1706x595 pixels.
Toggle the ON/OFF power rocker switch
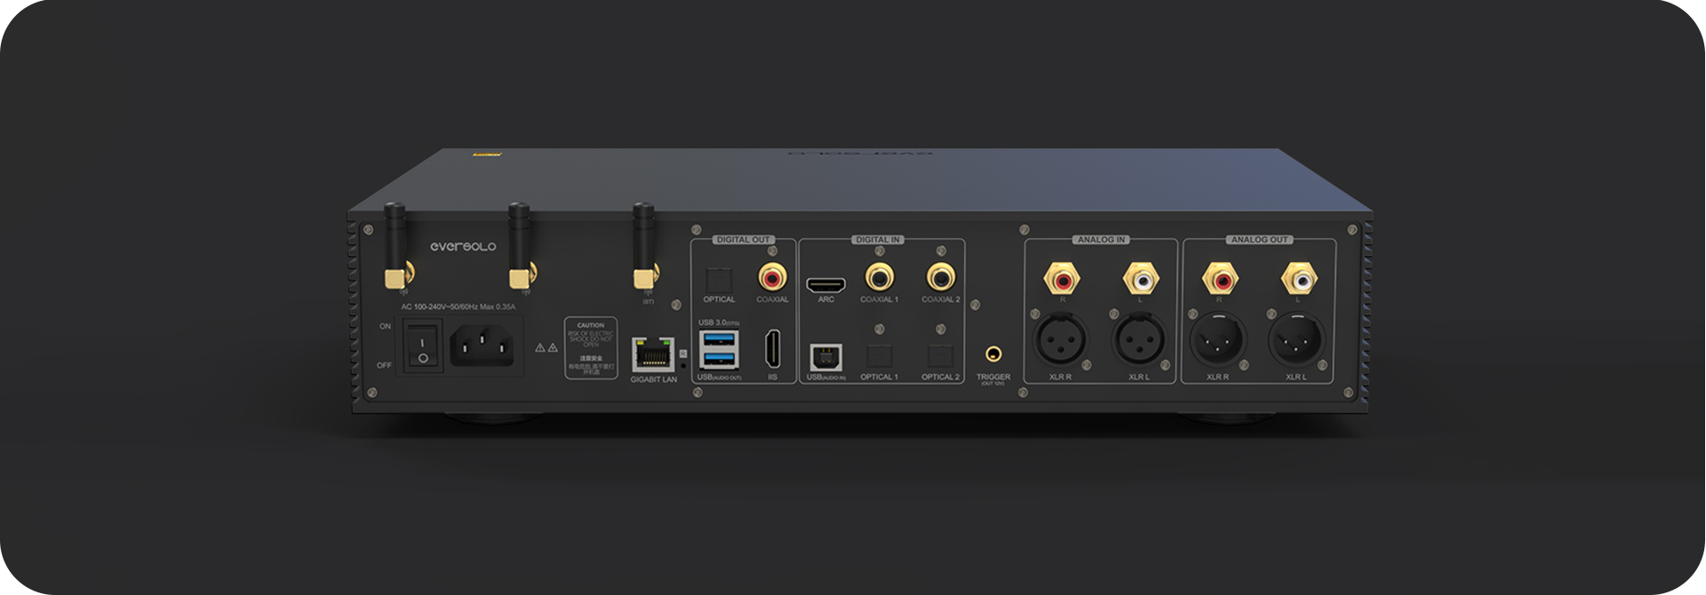coord(422,345)
